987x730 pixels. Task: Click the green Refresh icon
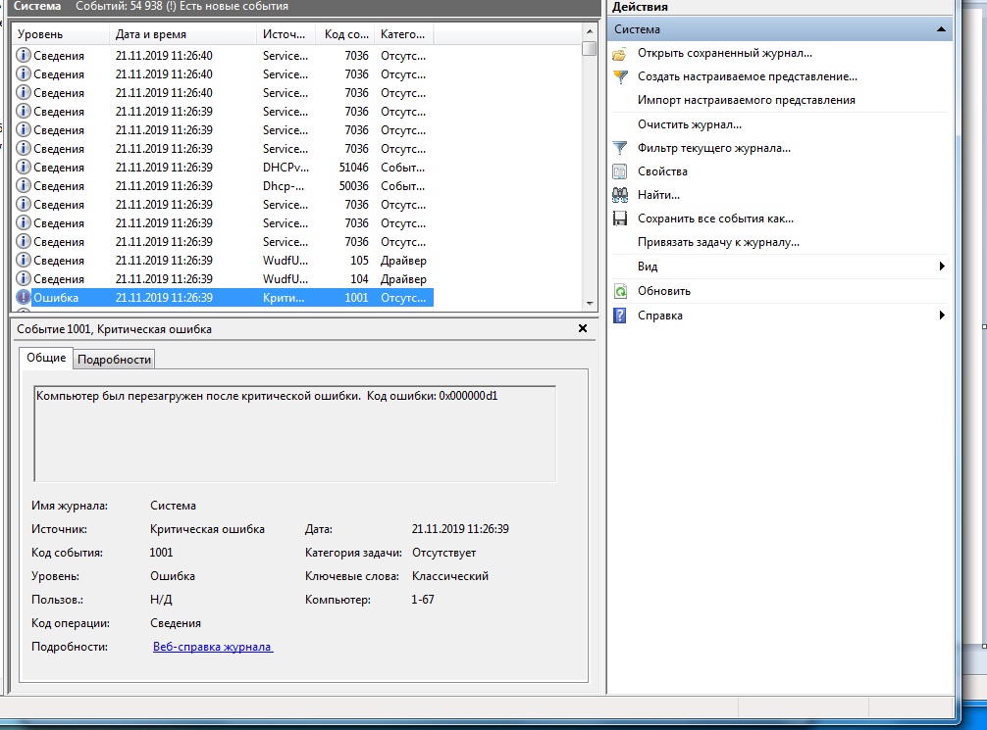coord(619,291)
